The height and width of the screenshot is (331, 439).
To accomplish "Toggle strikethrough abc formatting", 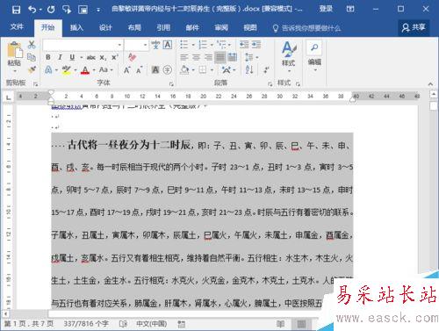I will tap(91, 57).
